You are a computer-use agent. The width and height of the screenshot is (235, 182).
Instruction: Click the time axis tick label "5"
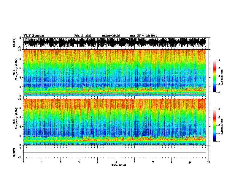[x=116, y=162]
